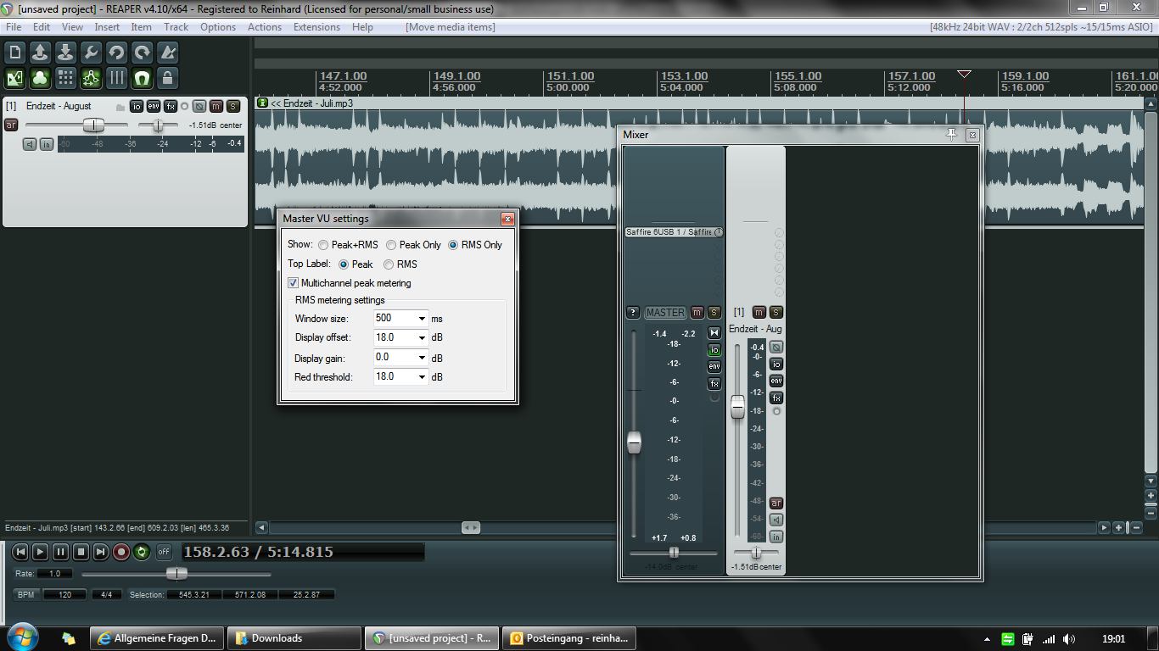Open track panel io routing for Endzeit - August
Image resolution: width=1159 pixels, height=651 pixels.
click(137, 106)
